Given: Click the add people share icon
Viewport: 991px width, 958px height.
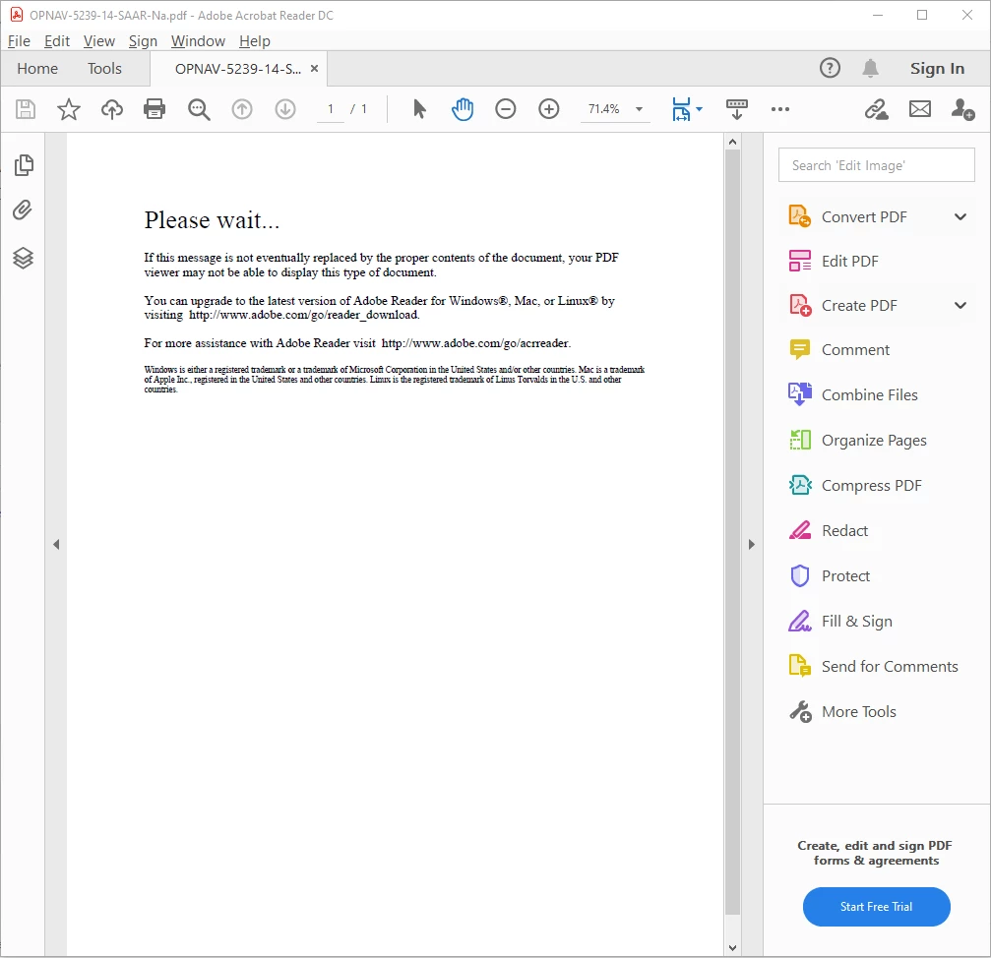Looking at the screenshot, I should (962, 109).
